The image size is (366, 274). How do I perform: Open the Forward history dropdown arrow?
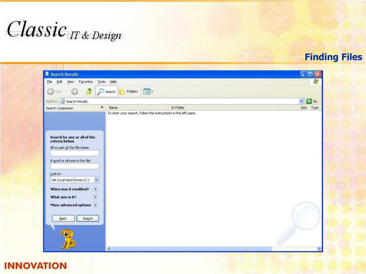82,91
